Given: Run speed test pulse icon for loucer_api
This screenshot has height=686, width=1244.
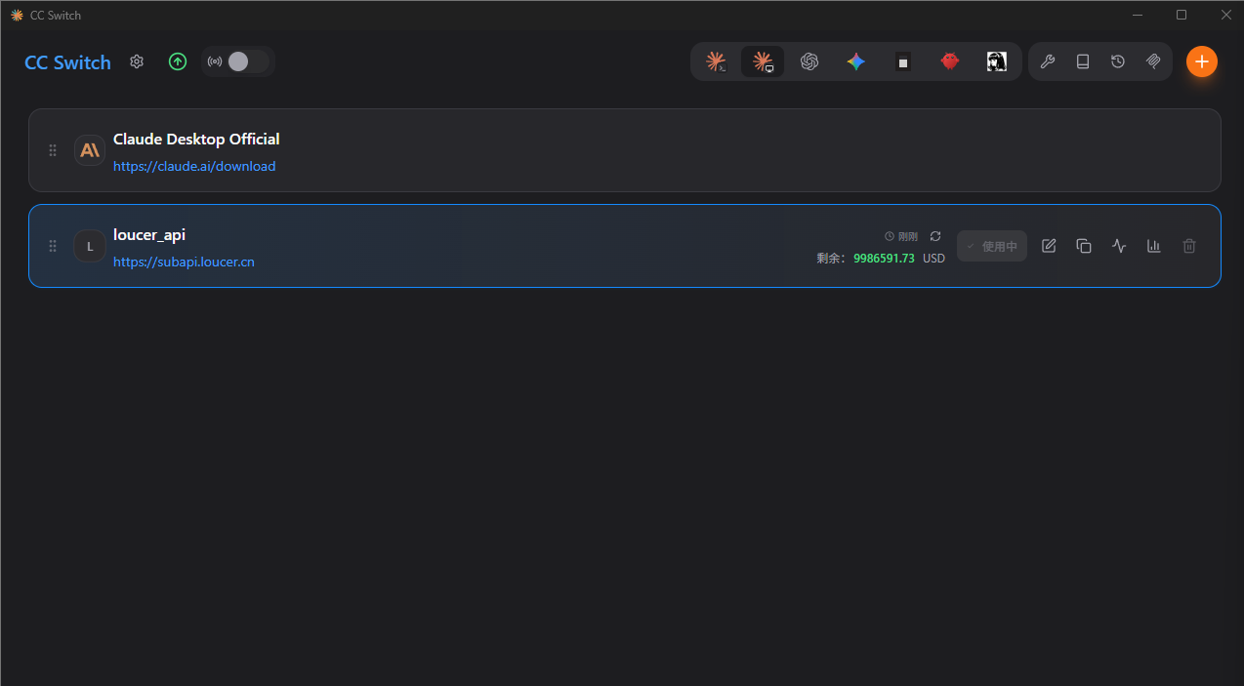Looking at the screenshot, I should [x=1119, y=246].
